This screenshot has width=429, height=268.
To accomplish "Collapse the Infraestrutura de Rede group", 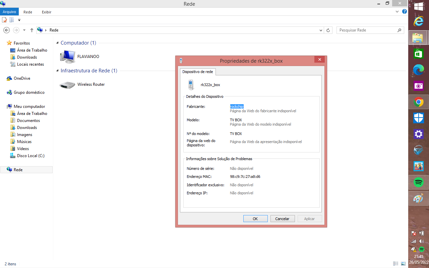I will click(58, 71).
